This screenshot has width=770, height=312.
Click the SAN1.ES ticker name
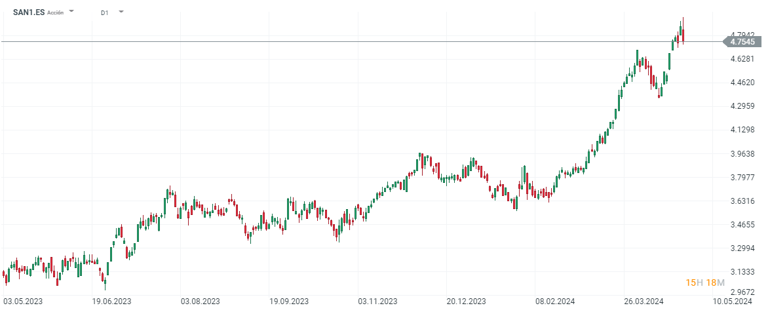point(29,12)
